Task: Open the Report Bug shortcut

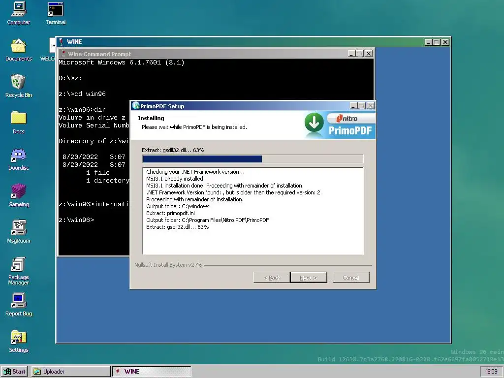Action: pyautogui.click(x=18, y=304)
